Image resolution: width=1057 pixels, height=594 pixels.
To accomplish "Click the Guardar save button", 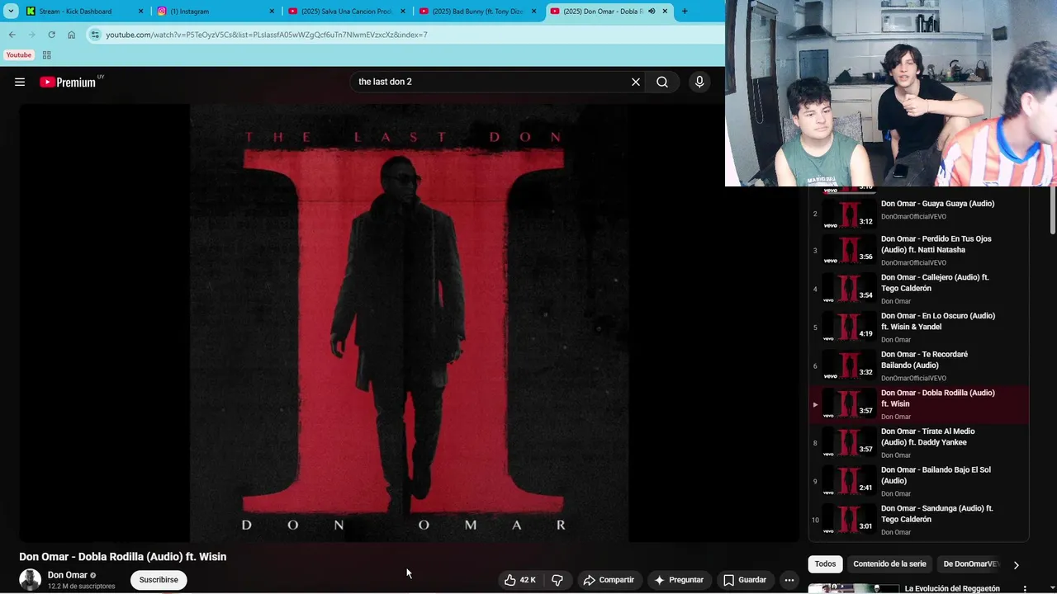I will [x=745, y=580].
